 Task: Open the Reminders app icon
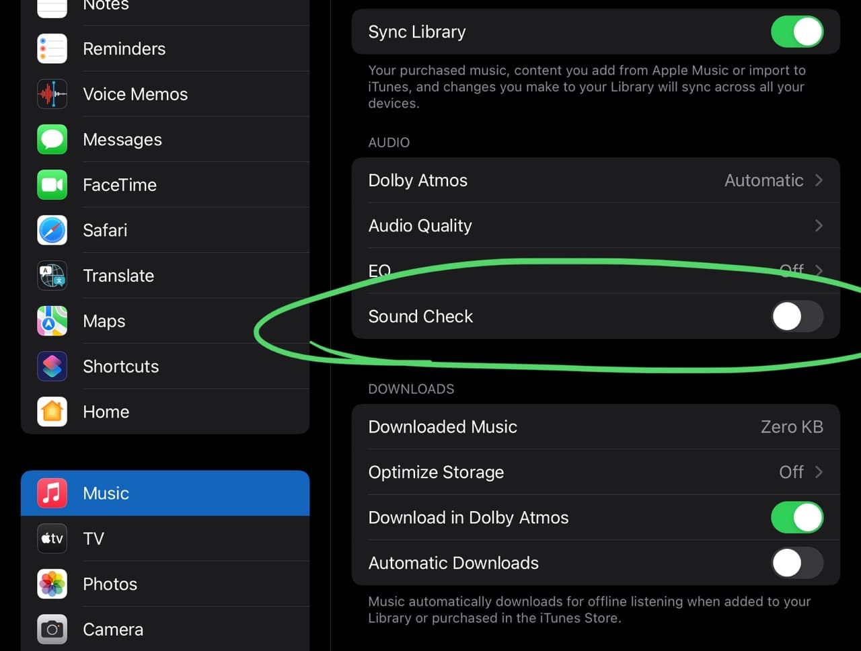coord(52,48)
